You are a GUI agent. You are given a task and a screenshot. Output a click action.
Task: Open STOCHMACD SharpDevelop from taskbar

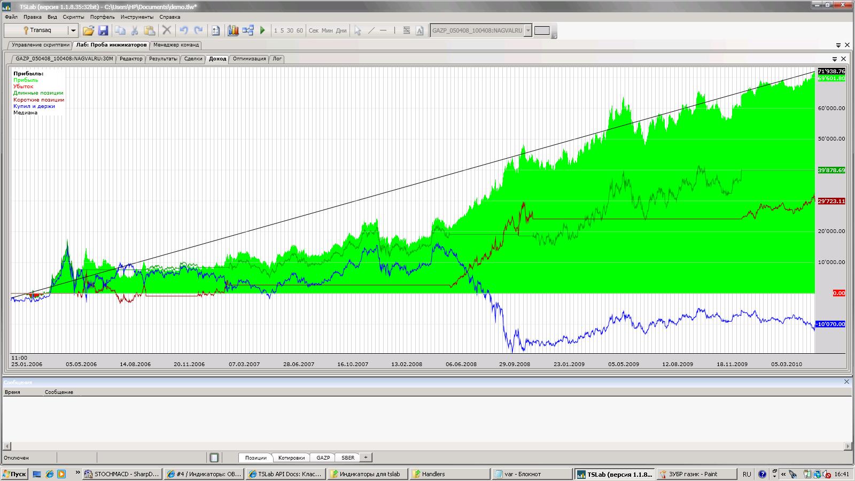(122, 474)
